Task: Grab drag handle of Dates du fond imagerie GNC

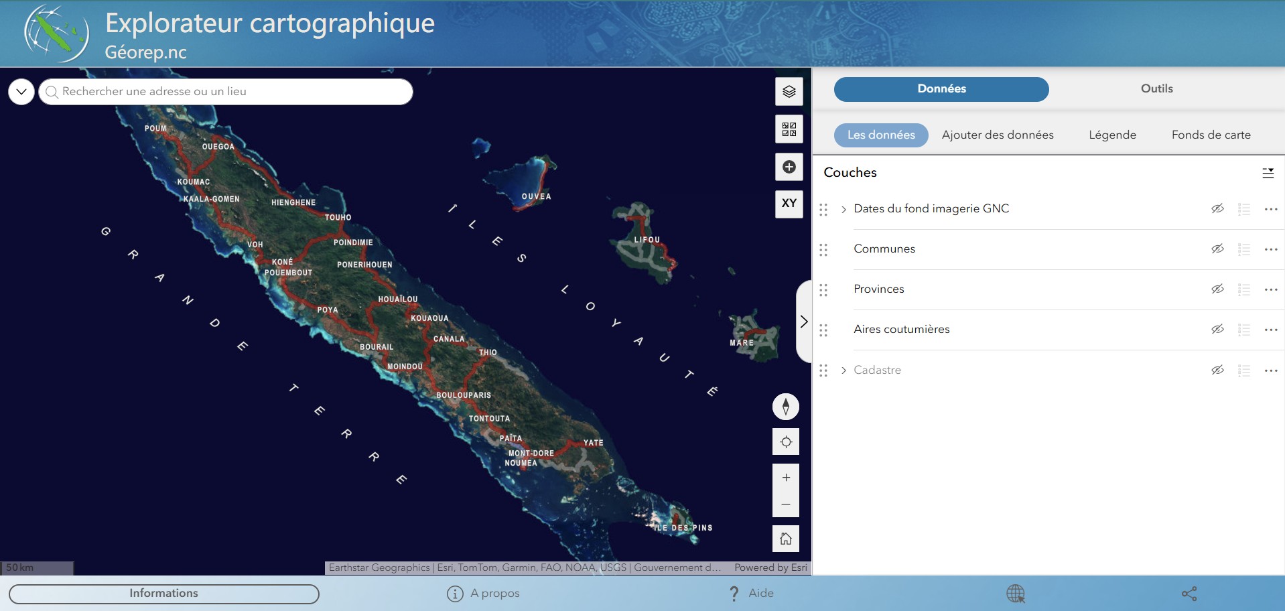Action: pyautogui.click(x=823, y=210)
